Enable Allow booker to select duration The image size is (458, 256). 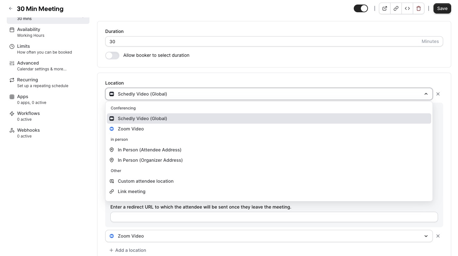[112, 55]
